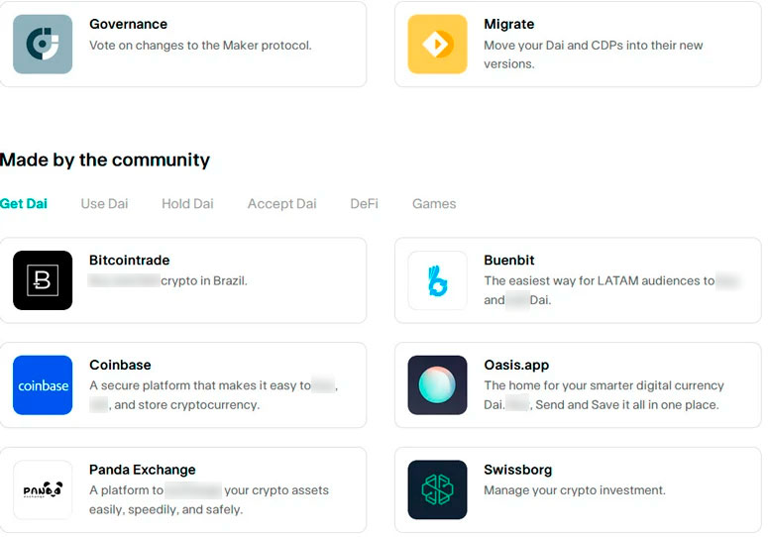Switch to the Accept Dai tab
The image size is (768, 537).
282,204
